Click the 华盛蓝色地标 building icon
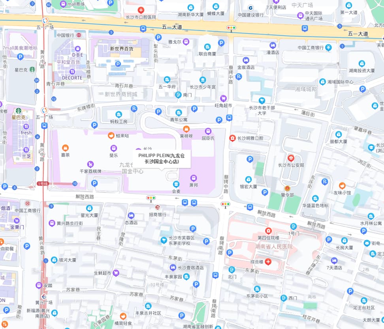 [x=315, y=199]
